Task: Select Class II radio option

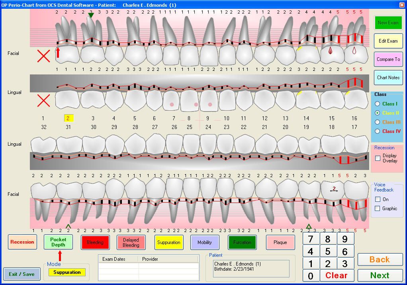Action: (378, 113)
